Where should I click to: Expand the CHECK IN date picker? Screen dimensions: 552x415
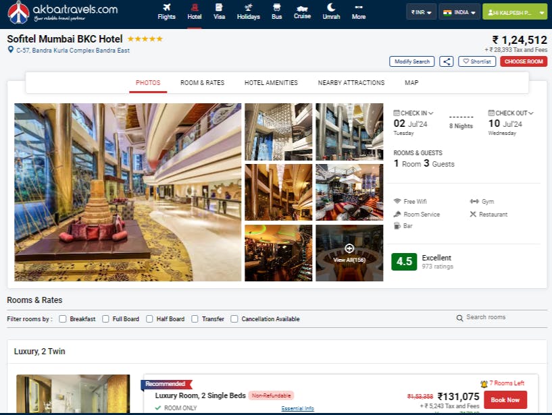coord(413,113)
